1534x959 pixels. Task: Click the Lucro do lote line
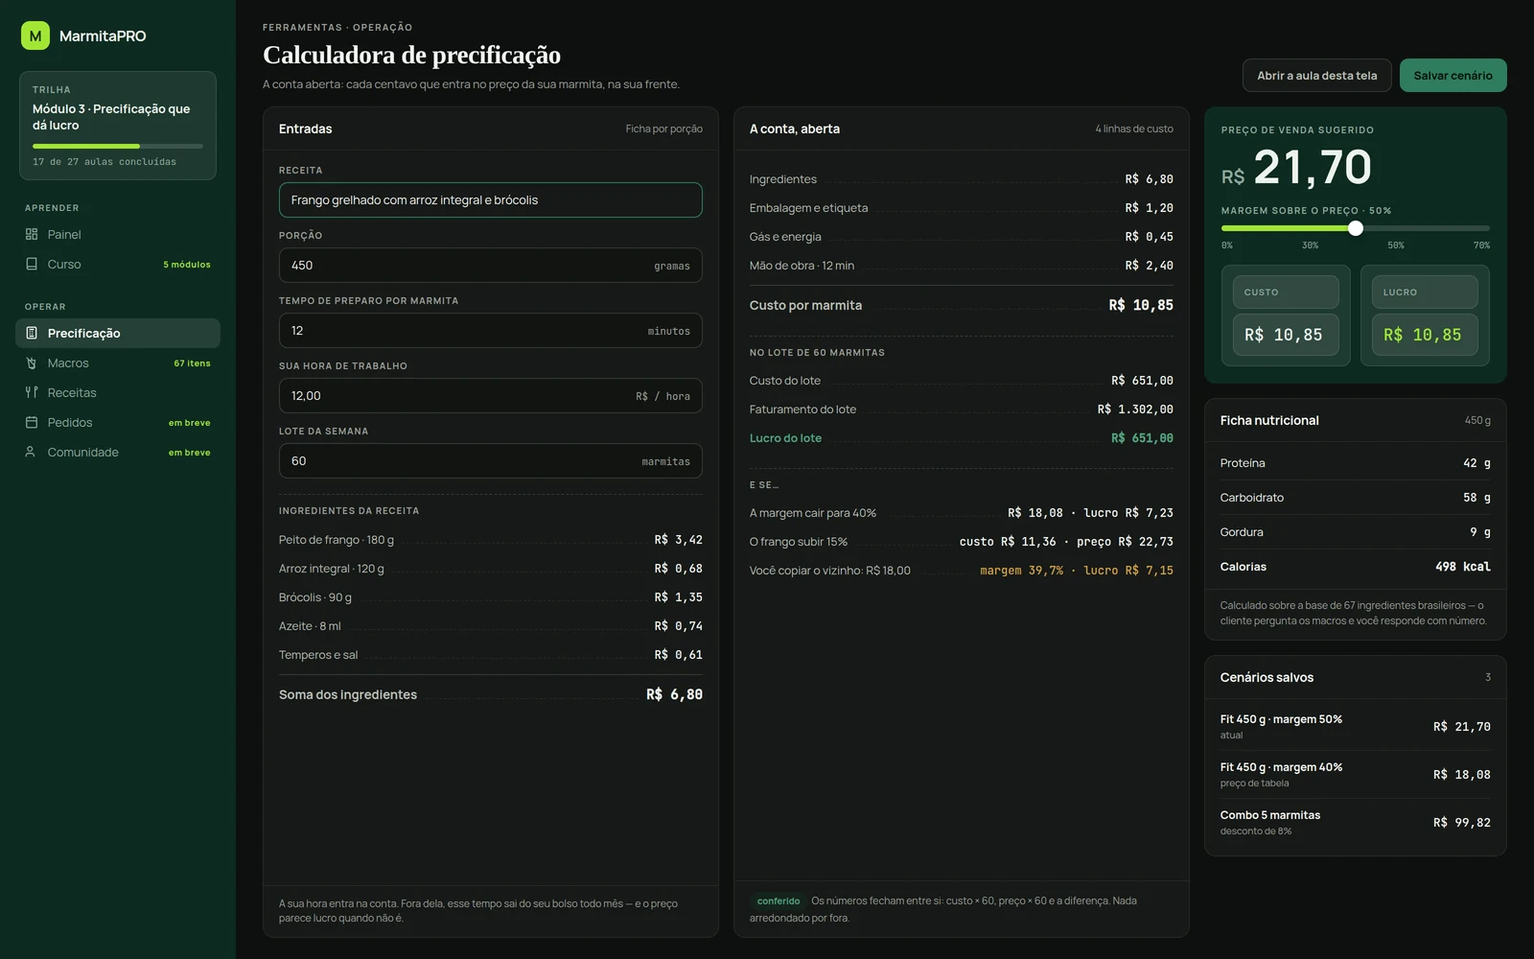coord(961,438)
